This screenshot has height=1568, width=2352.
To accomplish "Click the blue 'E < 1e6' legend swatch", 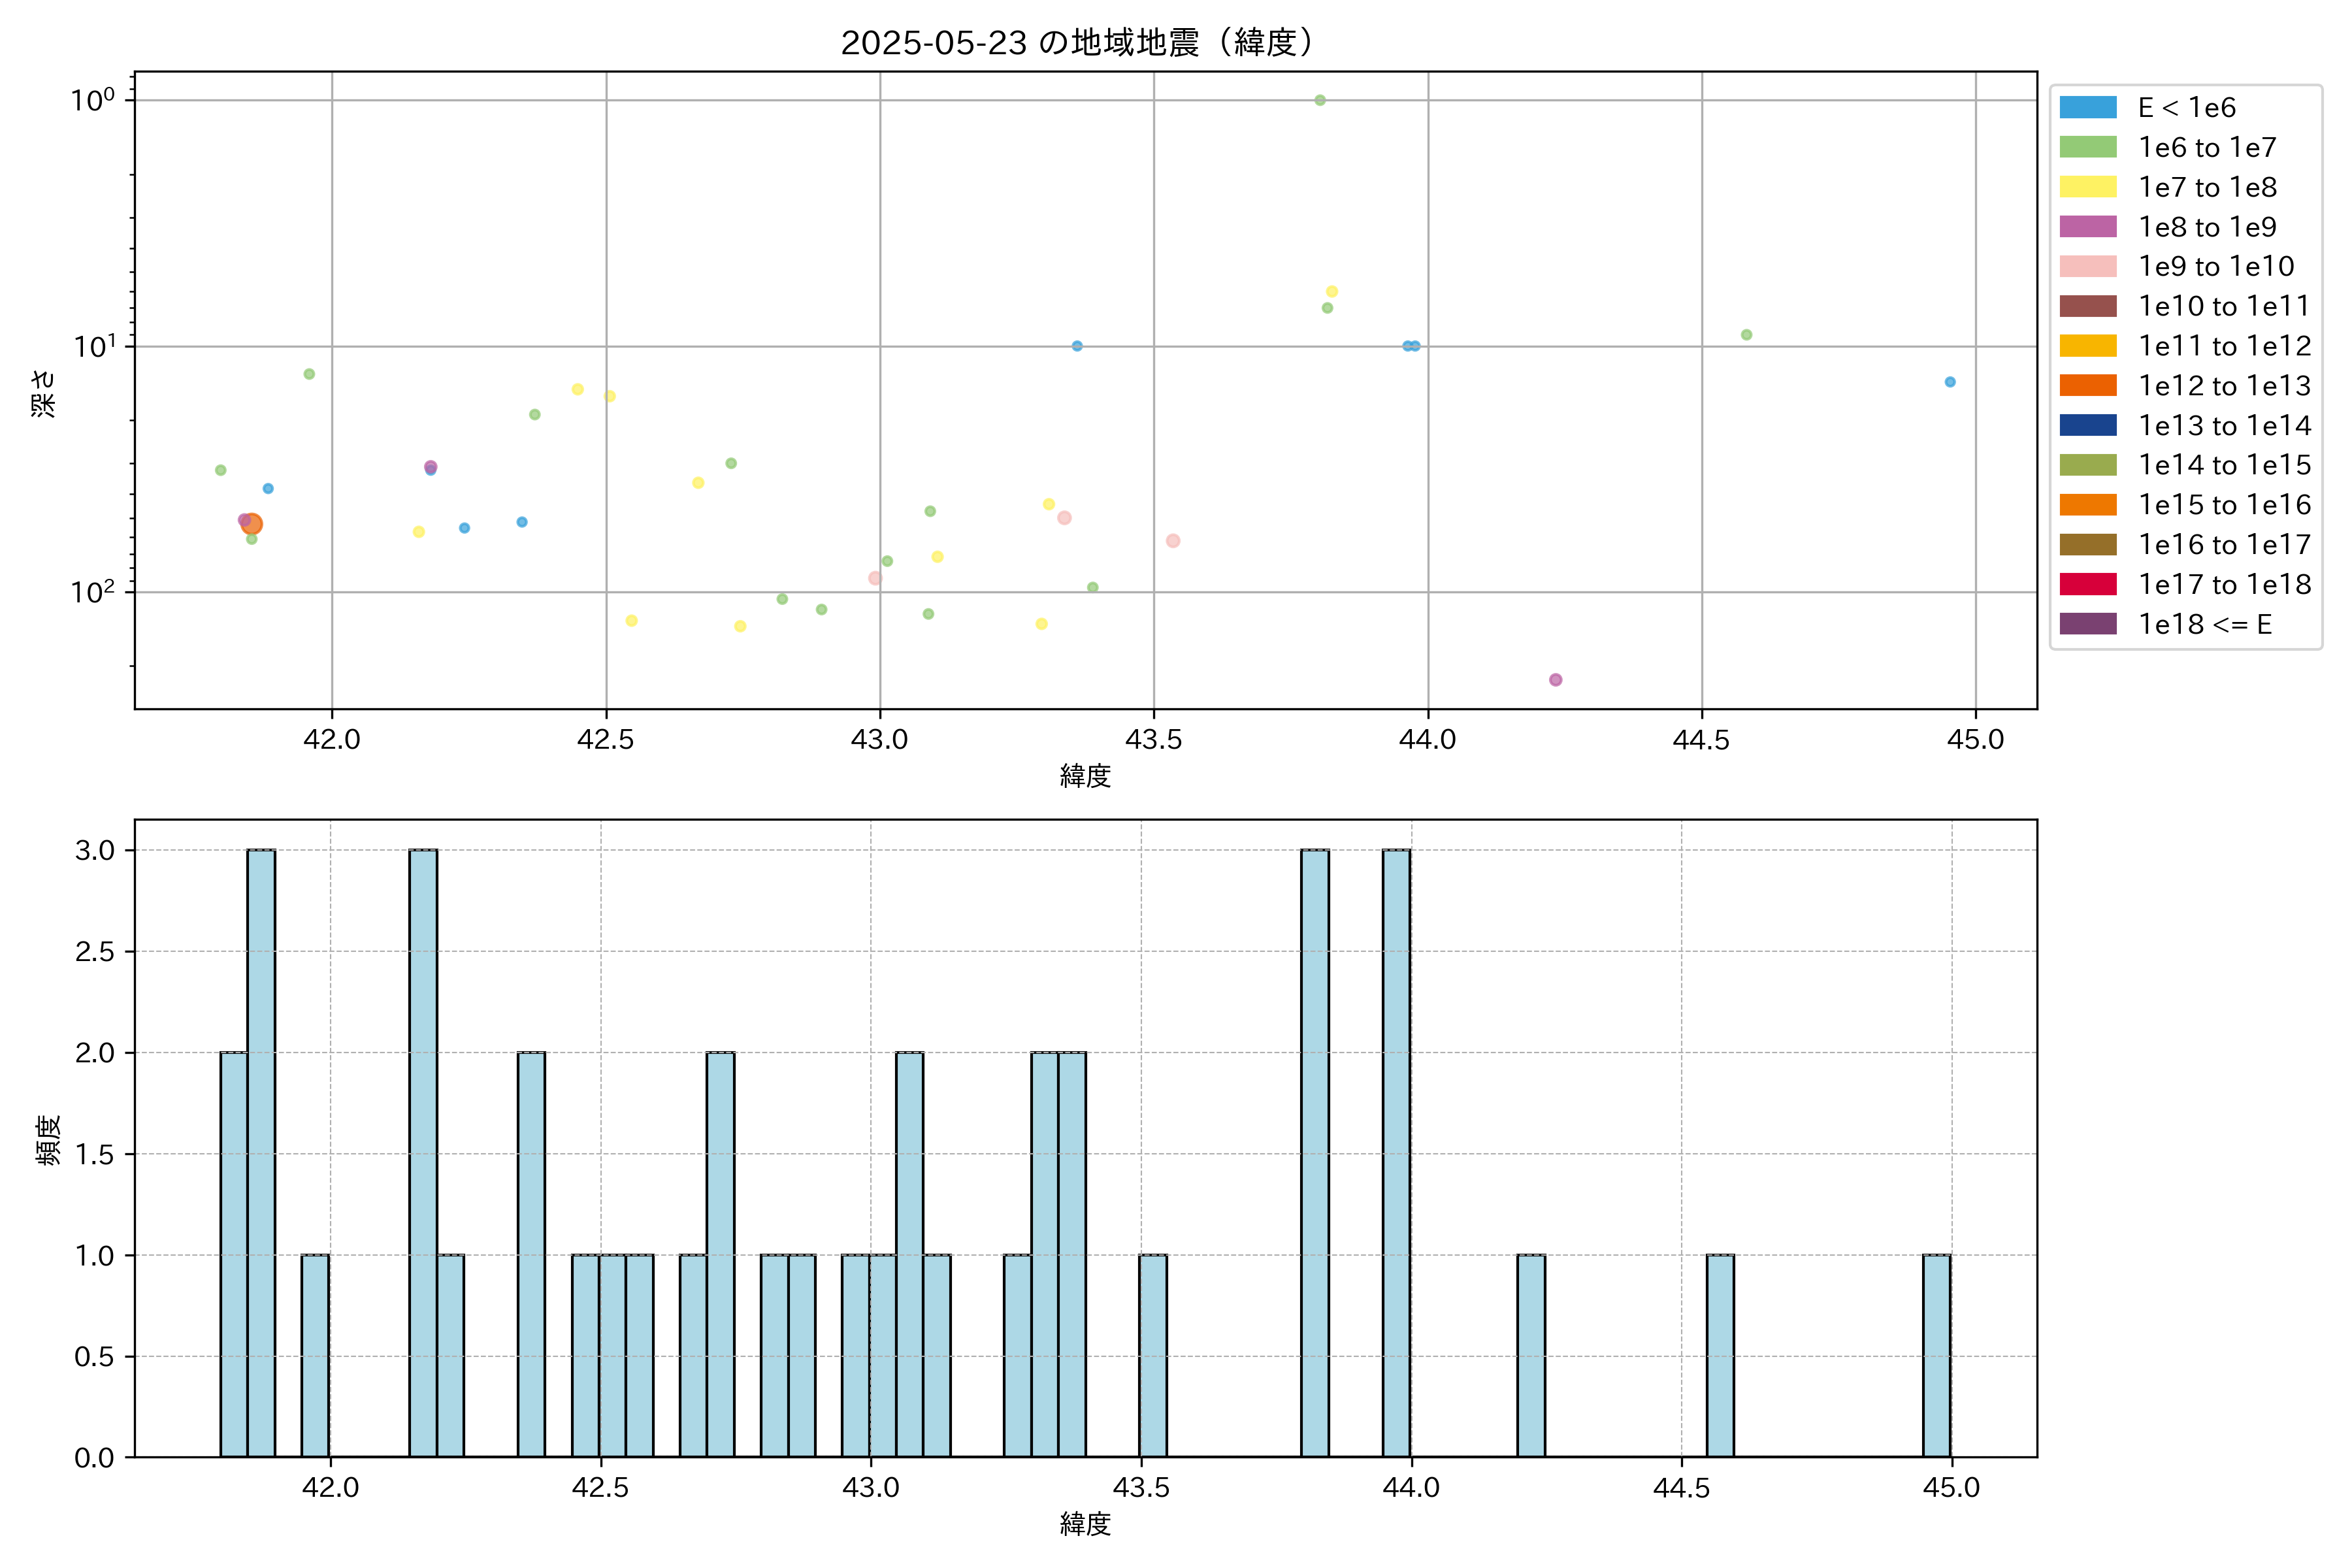I will pyautogui.click(x=2088, y=107).
